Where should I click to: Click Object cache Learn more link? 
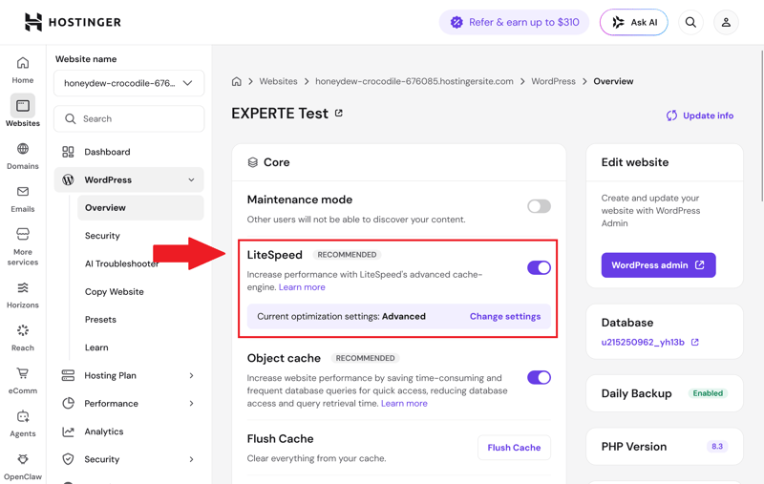click(x=404, y=403)
